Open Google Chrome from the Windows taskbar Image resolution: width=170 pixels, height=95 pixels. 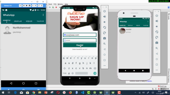[34, 93]
